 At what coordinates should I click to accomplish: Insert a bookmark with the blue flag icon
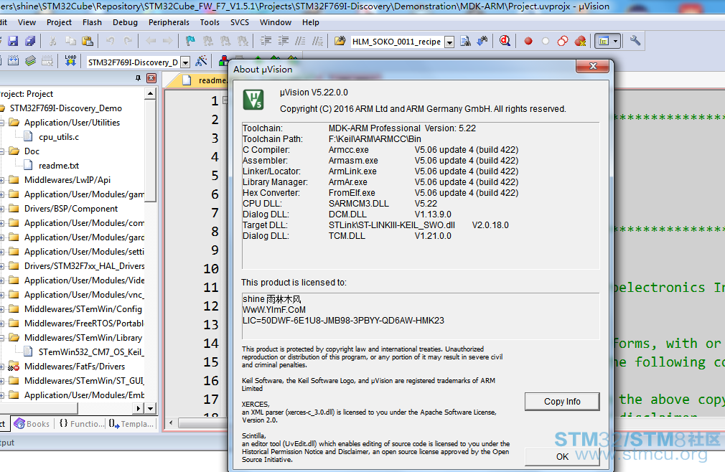(x=190, y=41)
